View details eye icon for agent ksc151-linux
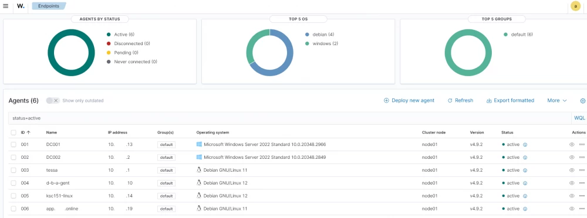The height and width of the screenshot is (218, 587). click(572, 196)
